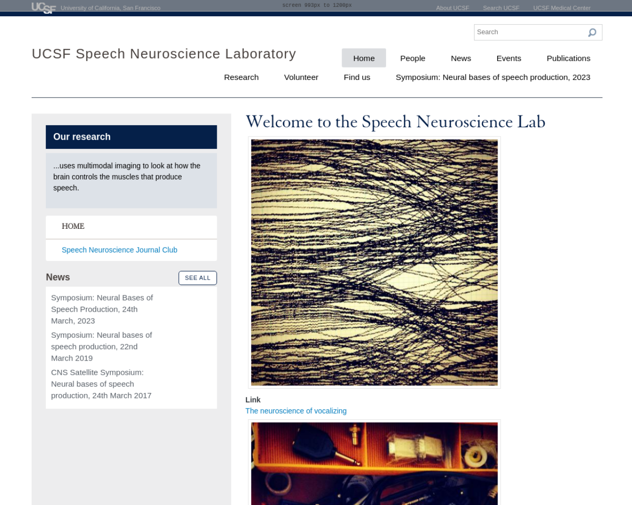Open the Publications menu item
This screenshot has width=632, height=505.
coord(568,58)
